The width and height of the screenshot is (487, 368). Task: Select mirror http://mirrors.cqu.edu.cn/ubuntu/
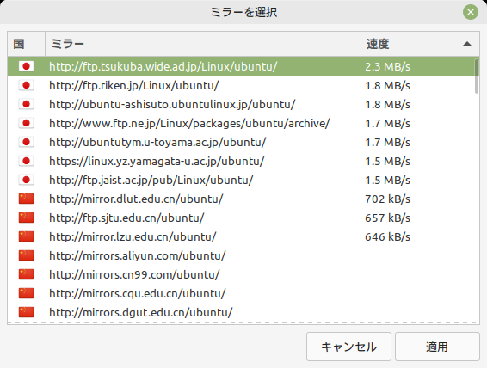(x=243, y=293)
